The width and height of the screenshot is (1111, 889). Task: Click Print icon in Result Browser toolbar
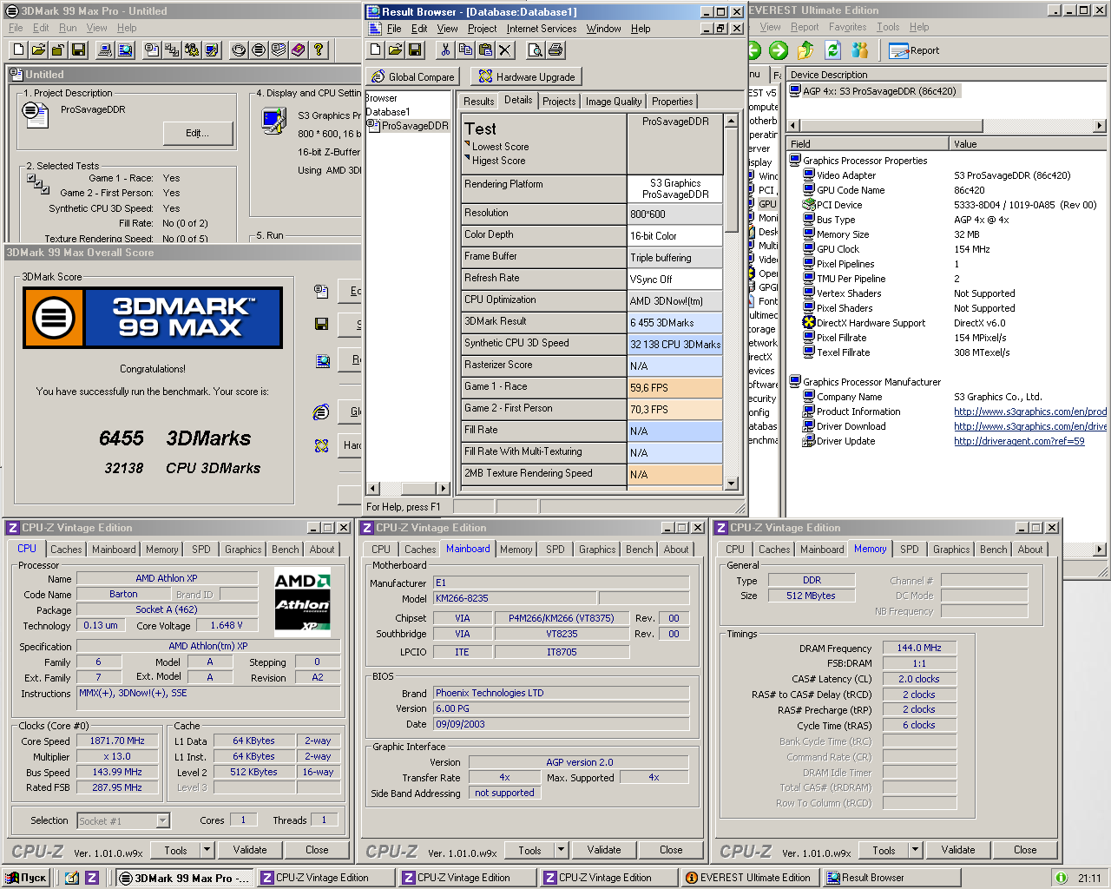click(x=555, y=50)
